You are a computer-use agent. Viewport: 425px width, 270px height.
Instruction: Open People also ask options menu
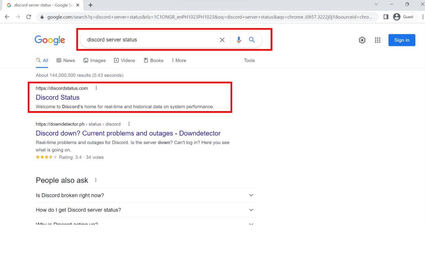click(96, 180)
